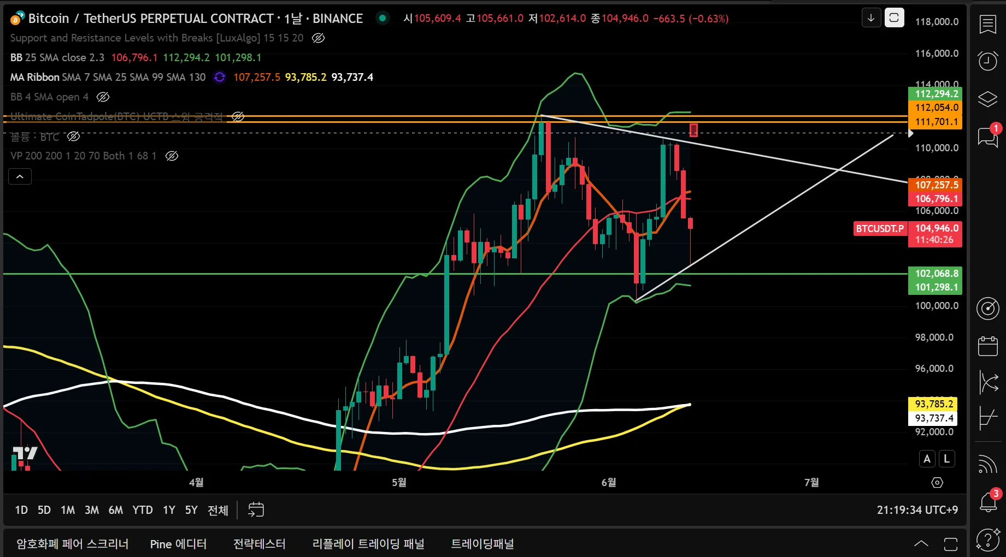Open the broadcast Streams sidebar icon

click(x=988, y=464)
